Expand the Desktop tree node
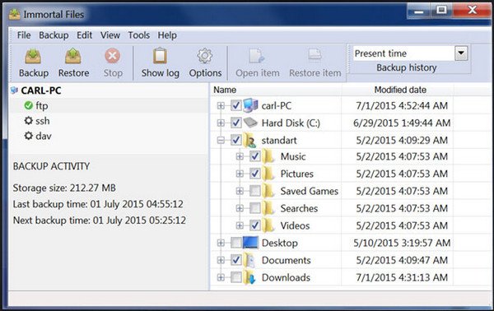The width and height of the screenshot is (494, 311). pyautogui.click(x=221, y=243)
